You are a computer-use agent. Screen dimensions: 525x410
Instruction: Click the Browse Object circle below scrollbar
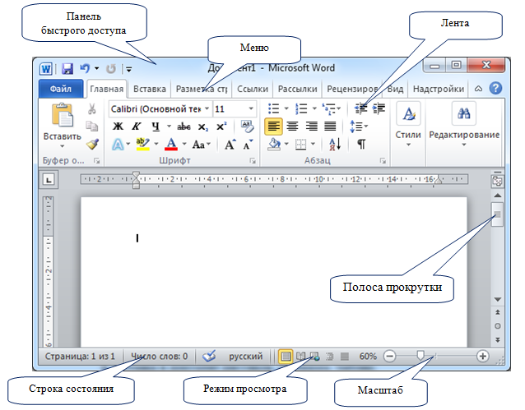pyautogui.click(x=498, y=325)
